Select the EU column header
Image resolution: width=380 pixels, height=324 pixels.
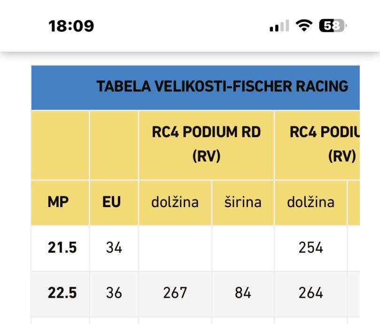tap(111, 202)
